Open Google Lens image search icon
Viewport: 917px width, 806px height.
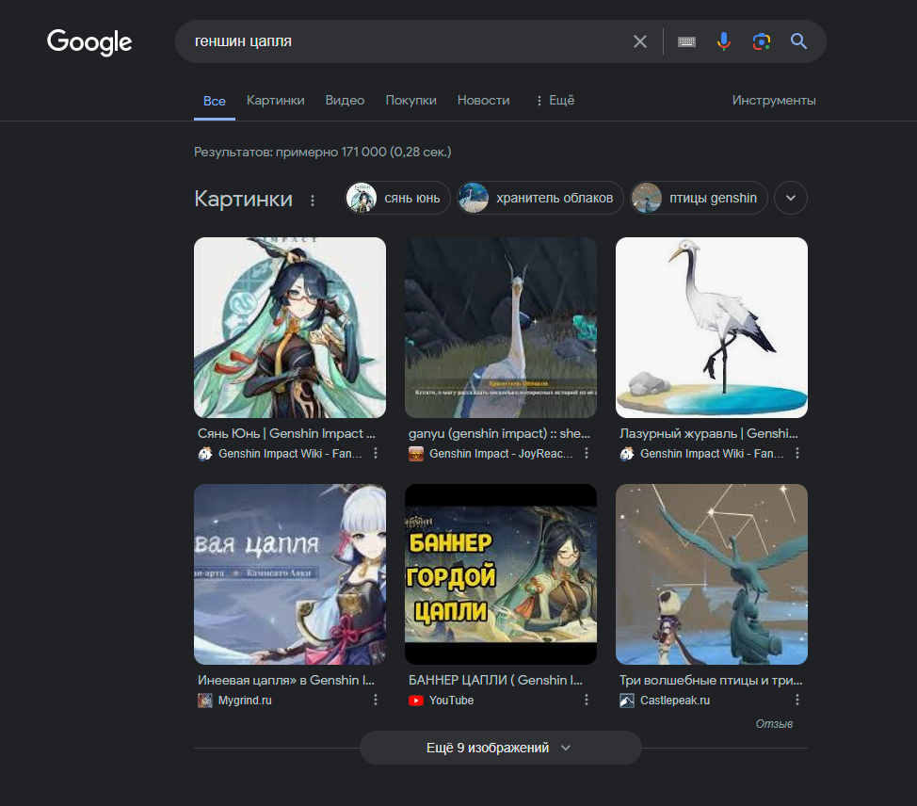pyautogui.click(x=761, y=41)
